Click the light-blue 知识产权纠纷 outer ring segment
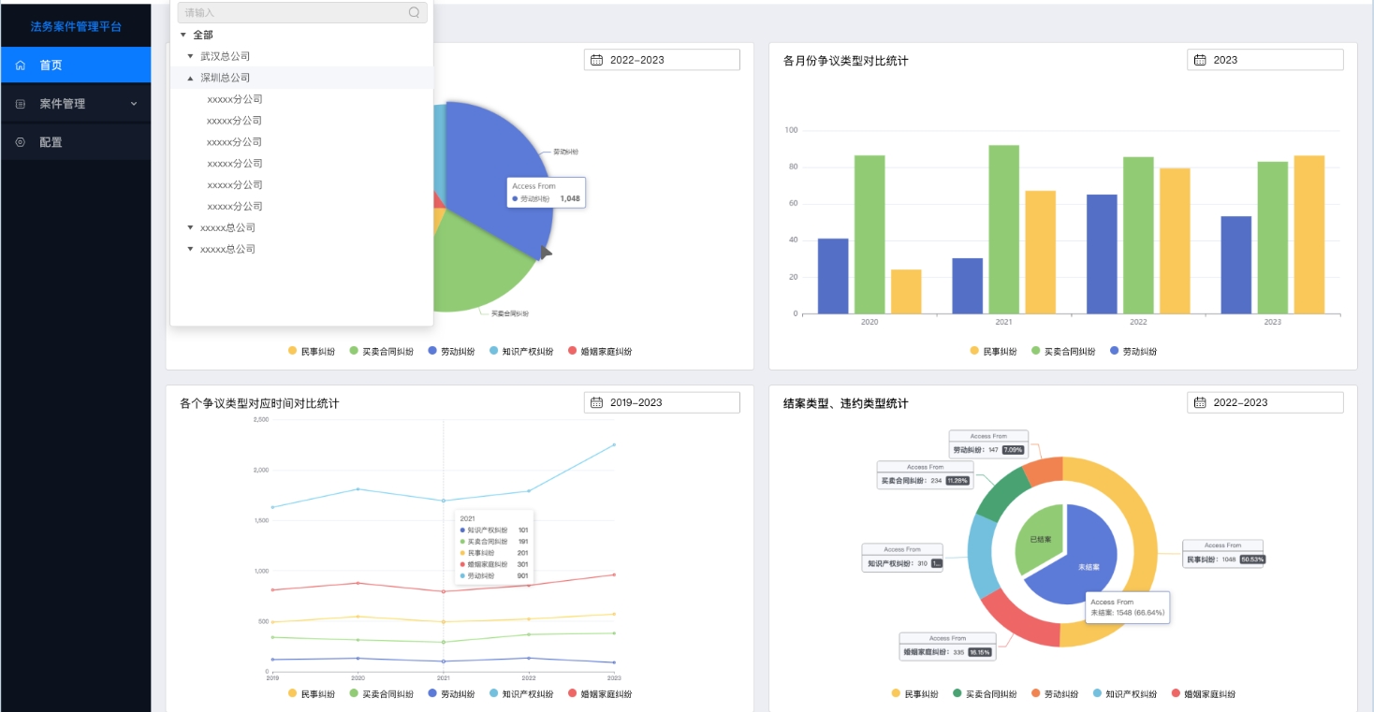 point(982,557)
